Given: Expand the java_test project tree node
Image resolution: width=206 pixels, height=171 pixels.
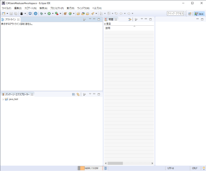Looking at the screenshot, I should point(3,99).
